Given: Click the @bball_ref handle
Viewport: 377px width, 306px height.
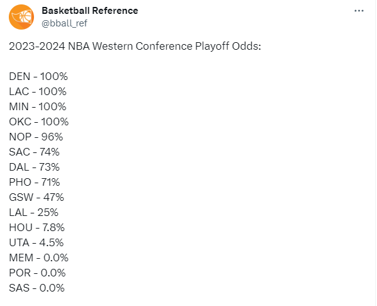Looking at the screenshot, I should 64,23.
